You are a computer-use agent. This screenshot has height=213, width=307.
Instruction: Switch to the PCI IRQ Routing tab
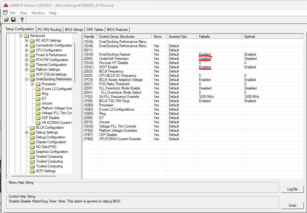click(49, 30)
